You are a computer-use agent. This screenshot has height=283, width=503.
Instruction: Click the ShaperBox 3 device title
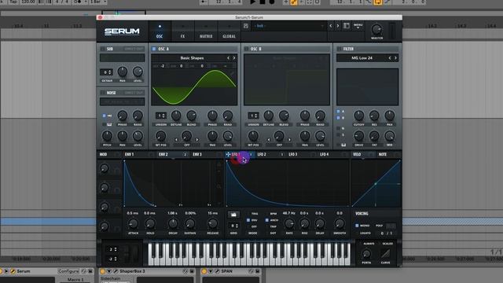tap(132, 271)
